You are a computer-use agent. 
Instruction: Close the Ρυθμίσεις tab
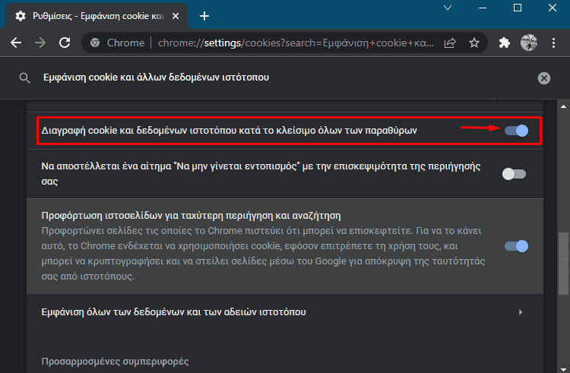[176, 16]
